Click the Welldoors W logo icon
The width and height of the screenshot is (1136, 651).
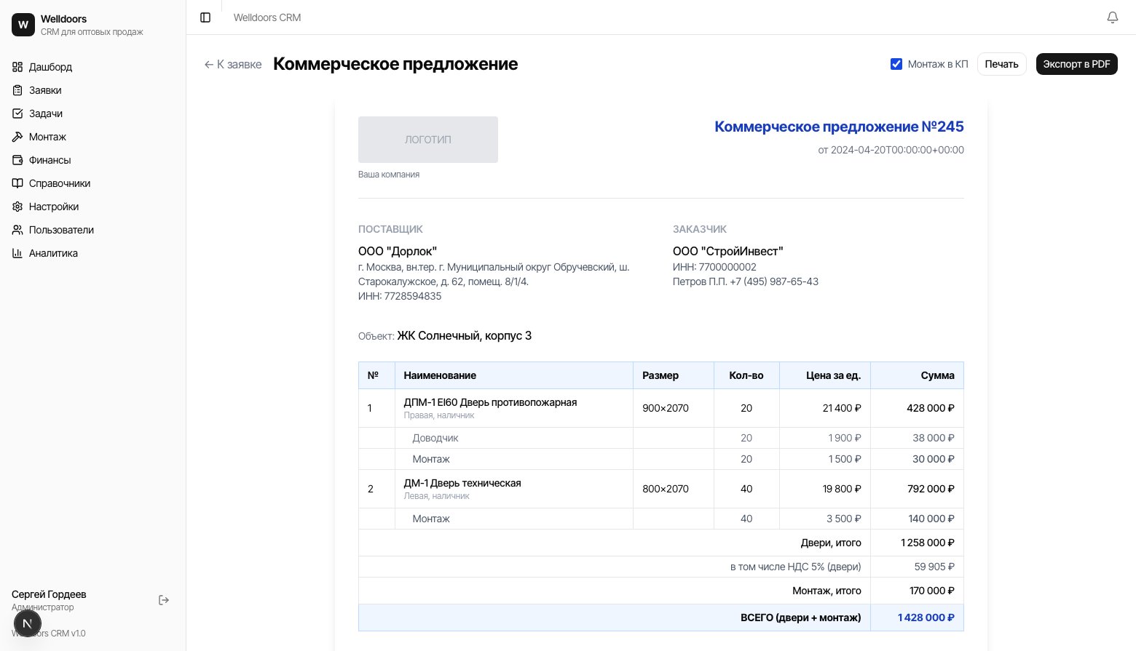[23, 25]
